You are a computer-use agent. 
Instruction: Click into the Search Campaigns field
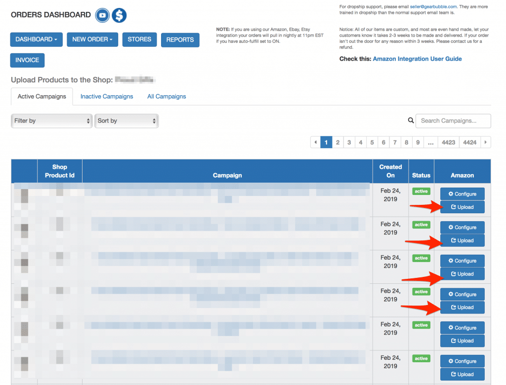[453, 121]
